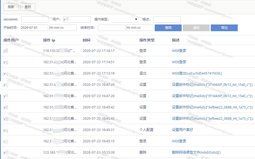Focus the sessionid input field
255x159 pixels.
click(x=35, y=19)
